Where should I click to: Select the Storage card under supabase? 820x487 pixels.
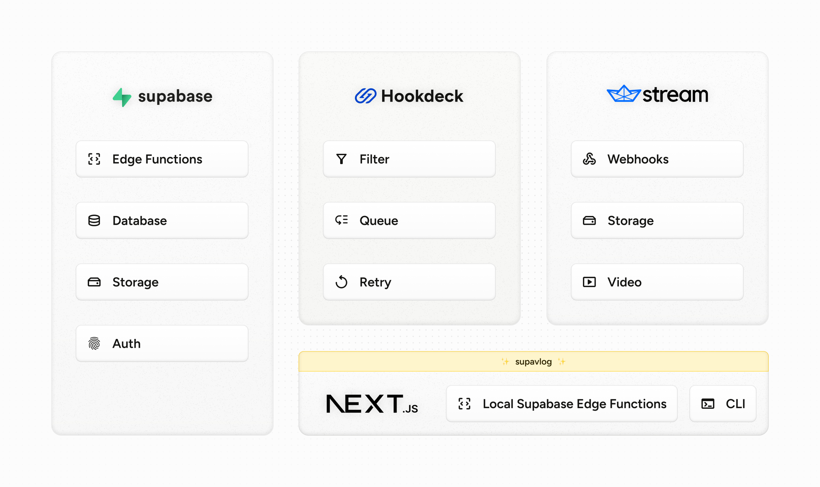(x=162, y=282)
